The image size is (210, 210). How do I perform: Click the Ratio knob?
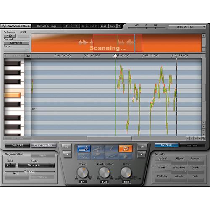click(x=126, y=173)
